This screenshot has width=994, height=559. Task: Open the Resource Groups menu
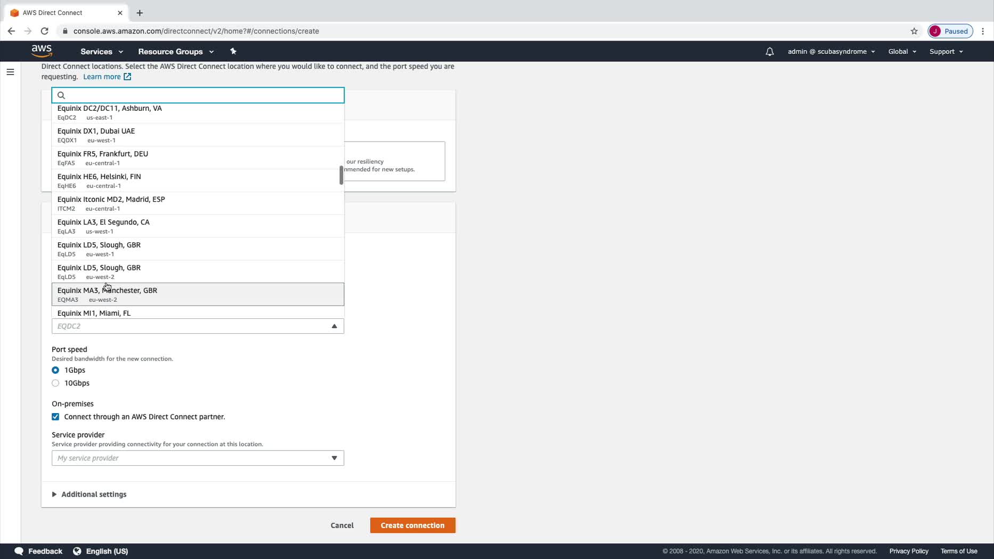tap(176, 52)
